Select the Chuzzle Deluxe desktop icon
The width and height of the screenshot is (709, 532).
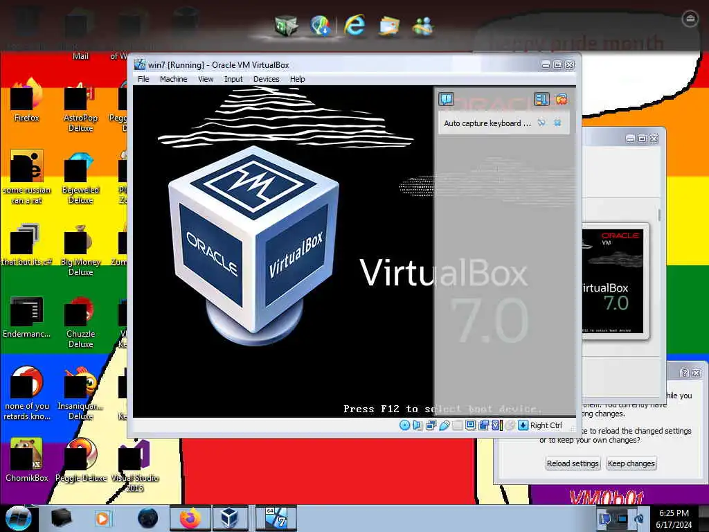click(80, 321)
